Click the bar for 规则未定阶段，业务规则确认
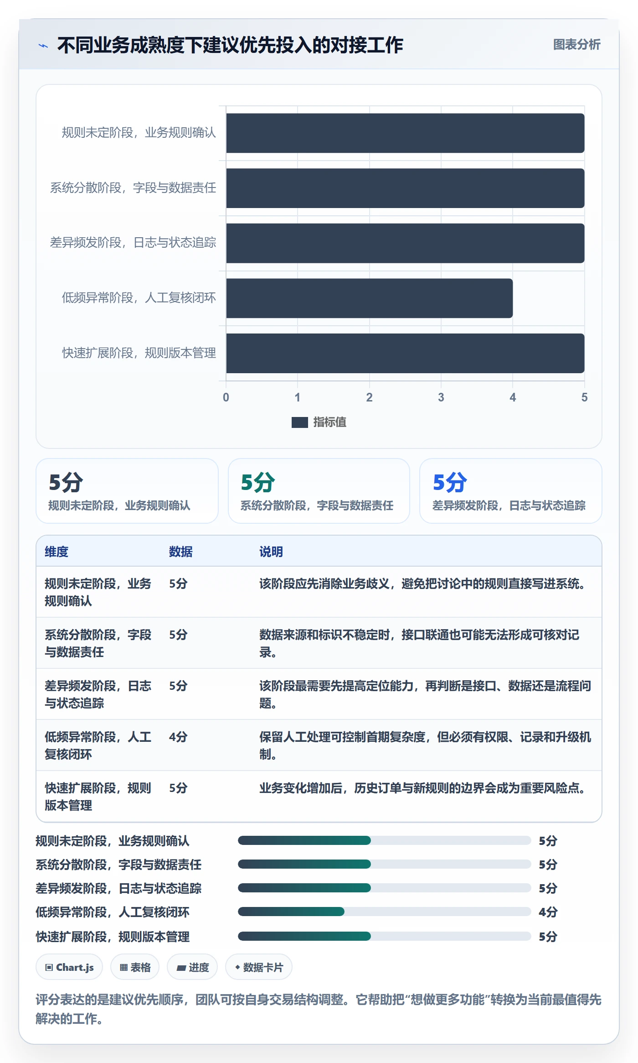 (x=405, y=133)
